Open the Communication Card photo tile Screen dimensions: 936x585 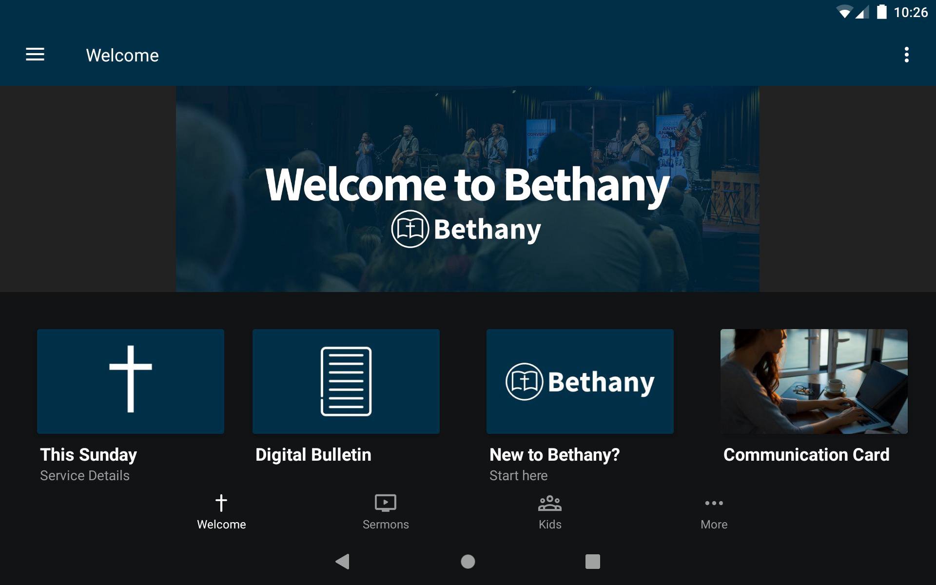pyautogui.click(x=814, y=381)
